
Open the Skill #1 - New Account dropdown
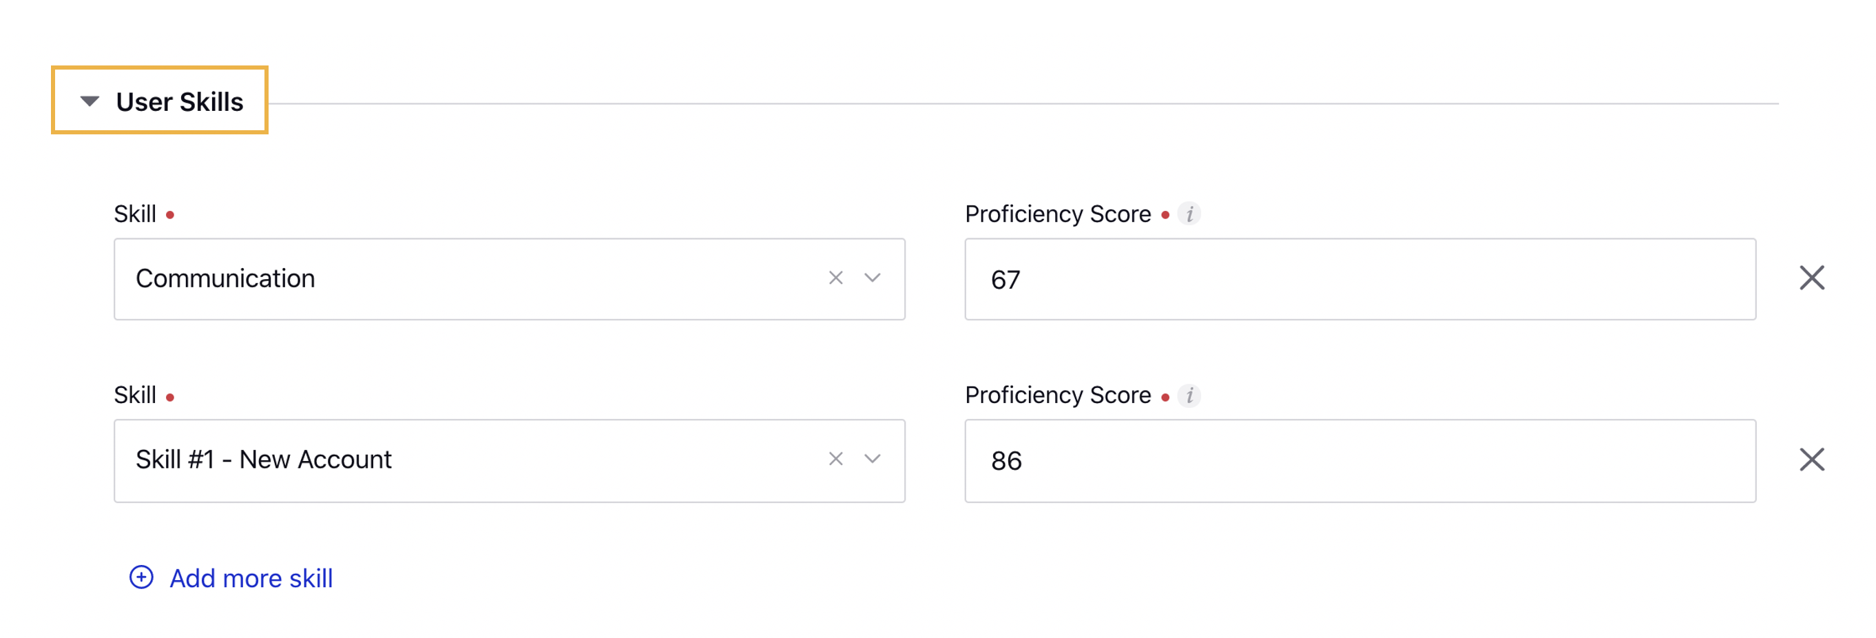tap(509, 460)
